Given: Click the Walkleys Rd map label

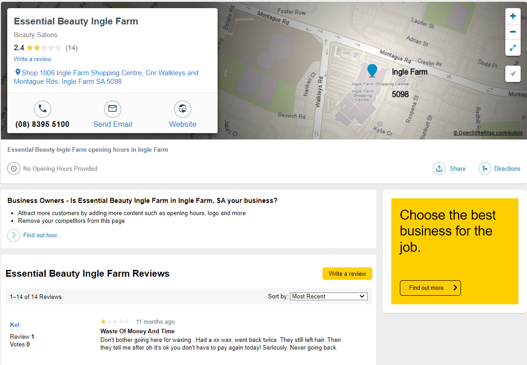Looking at the screenshot, I should click(319, 92).
